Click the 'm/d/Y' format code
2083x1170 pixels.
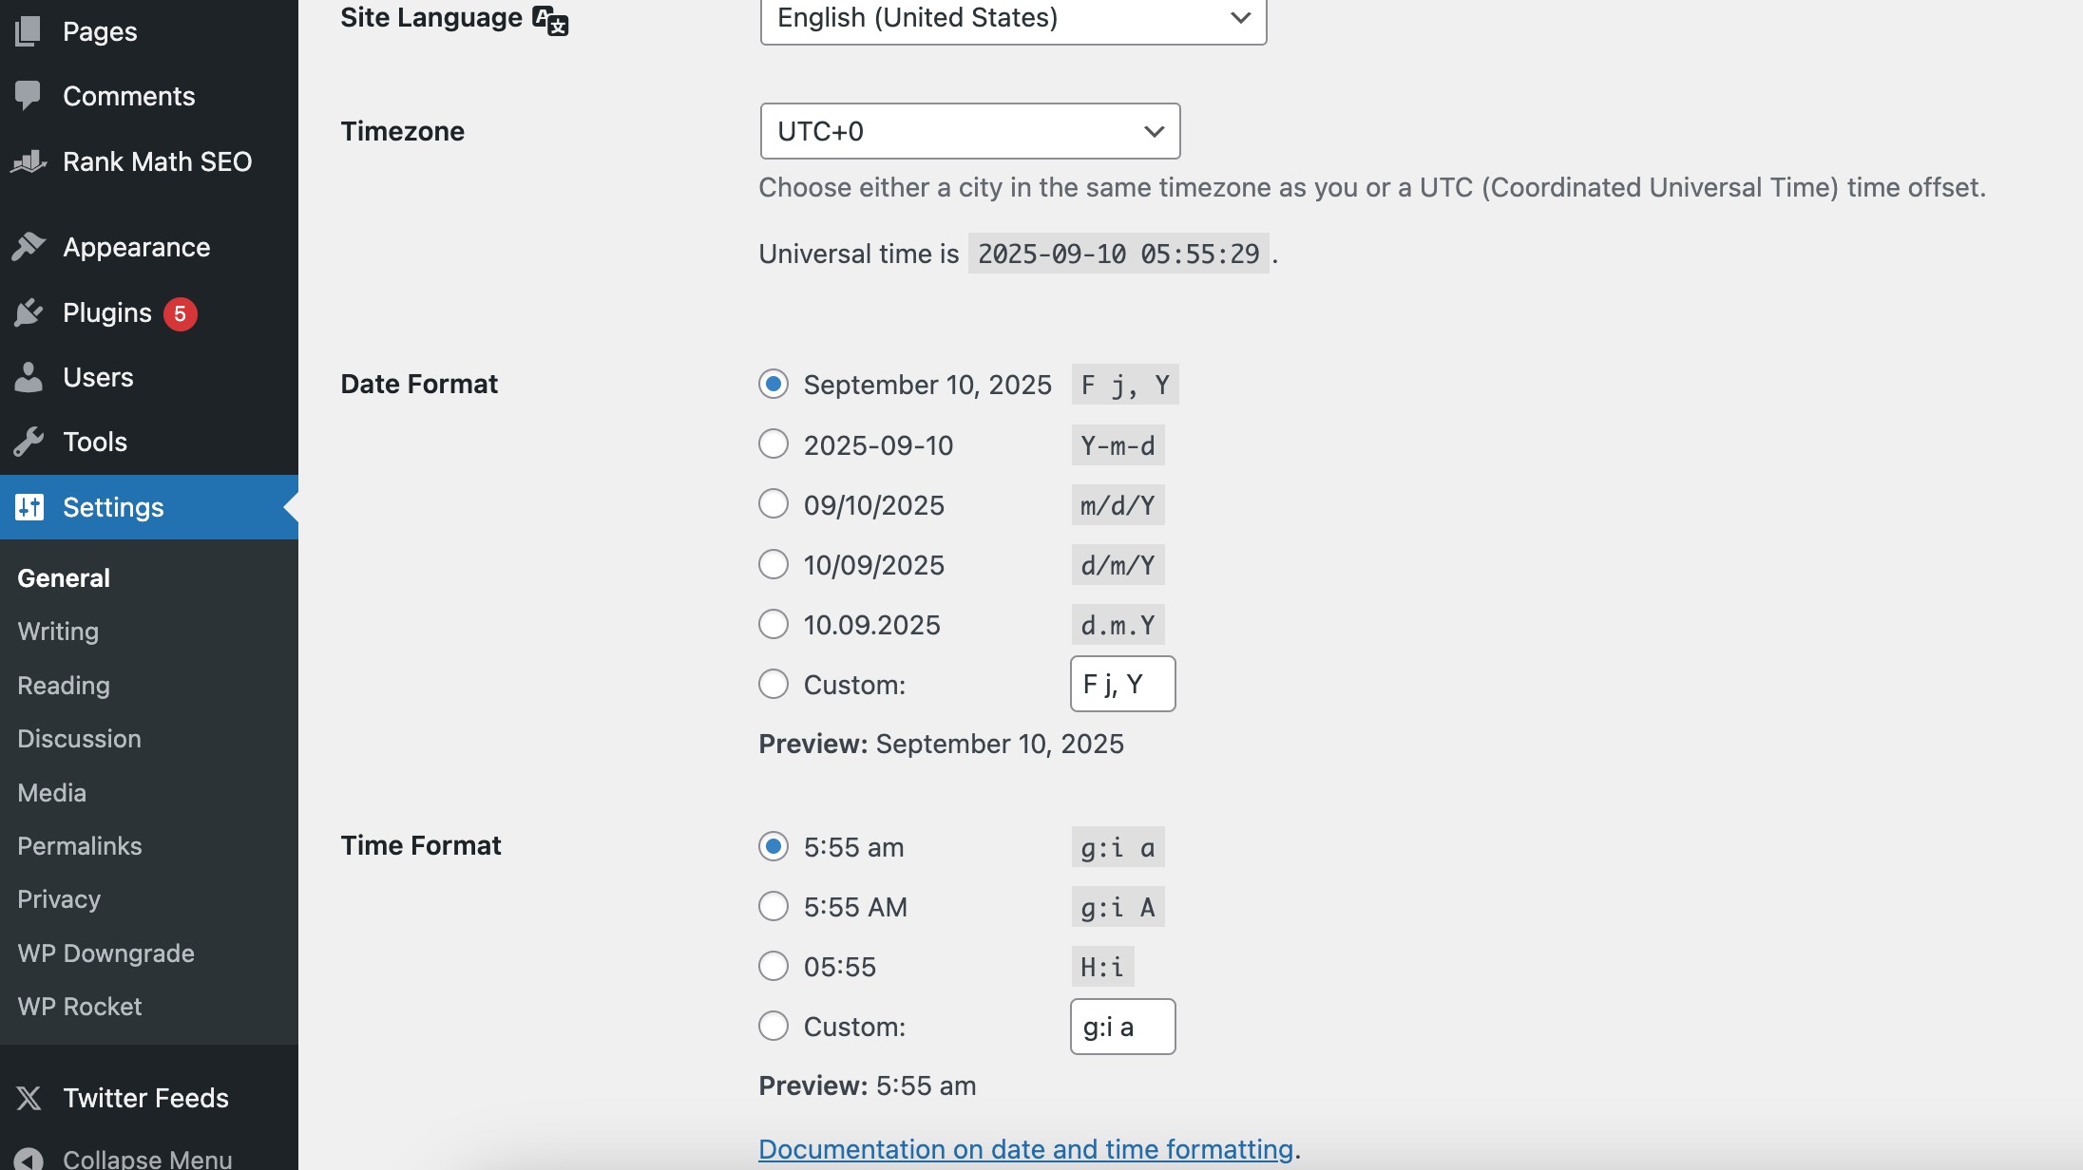pos(1118,505)
